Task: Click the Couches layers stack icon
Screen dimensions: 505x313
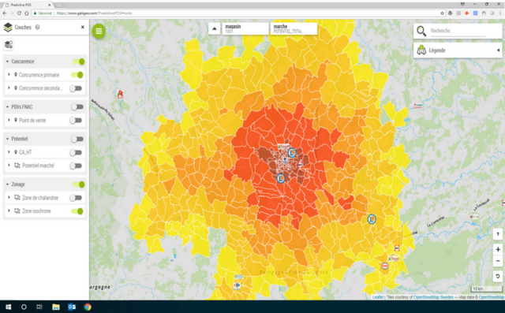Action: [8, 28]
